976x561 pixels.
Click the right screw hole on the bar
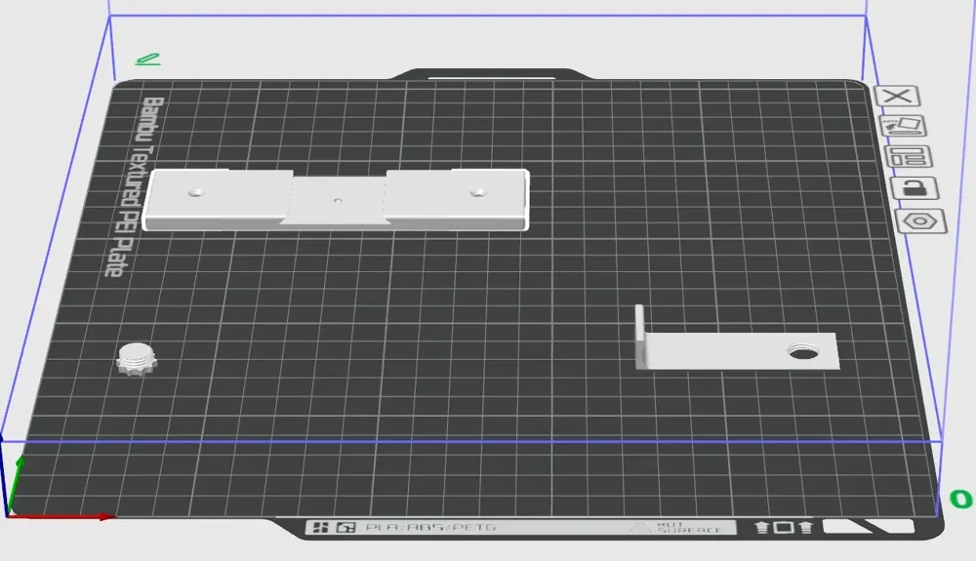pyautogui.click(x=477, y=193)
